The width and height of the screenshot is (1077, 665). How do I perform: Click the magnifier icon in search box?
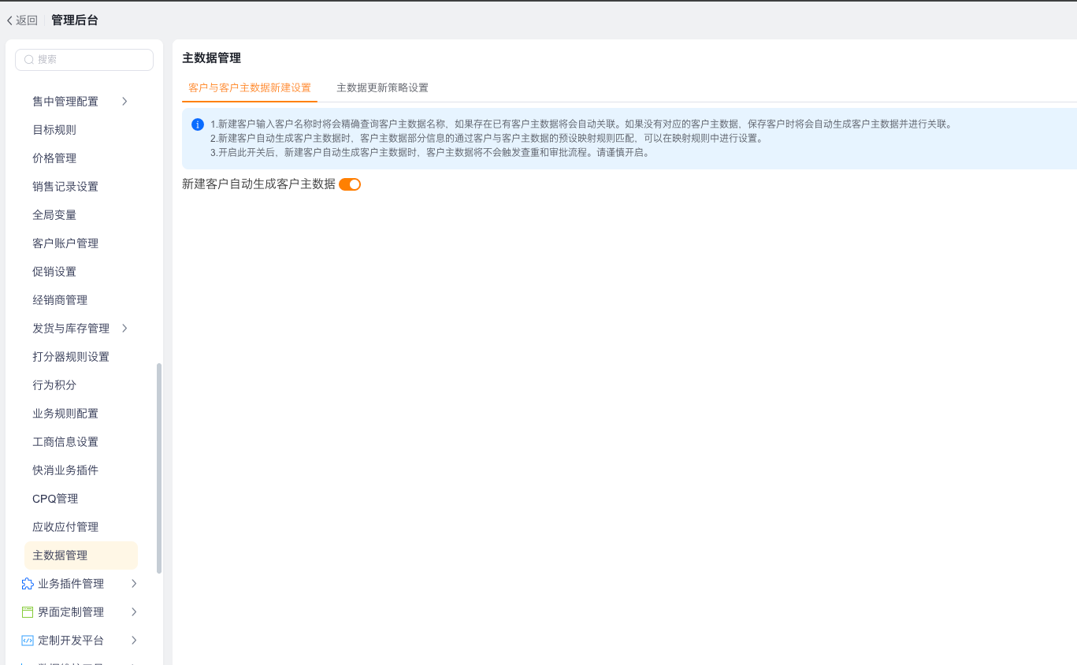click(29, 60)
